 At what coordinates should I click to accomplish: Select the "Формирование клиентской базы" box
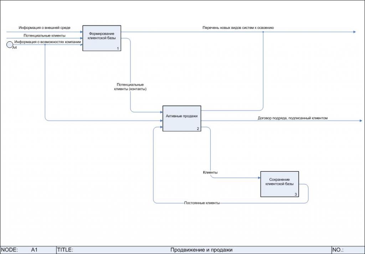tap(102, 38)
